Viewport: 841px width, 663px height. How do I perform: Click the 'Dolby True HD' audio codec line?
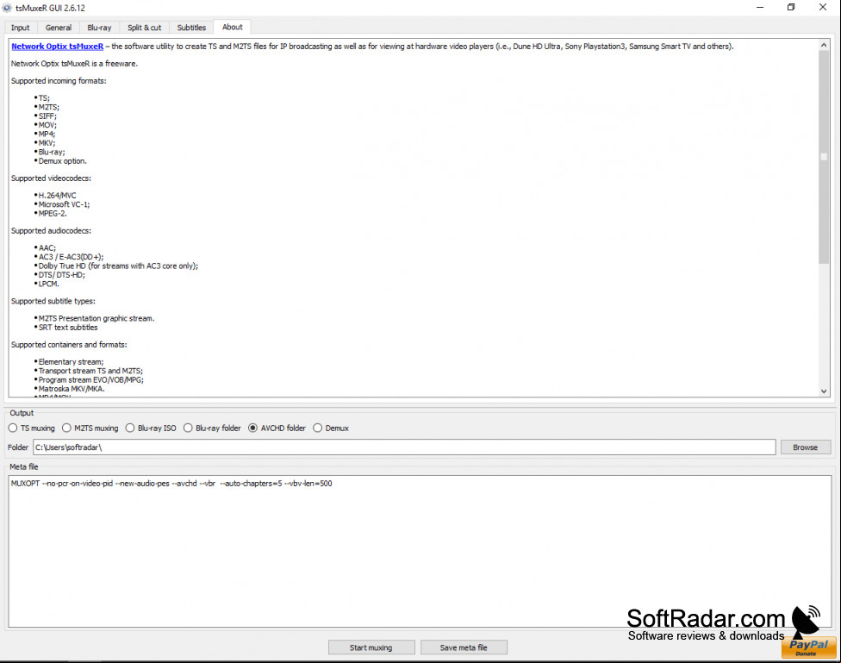pyautogui.click(x=118, y=266)
